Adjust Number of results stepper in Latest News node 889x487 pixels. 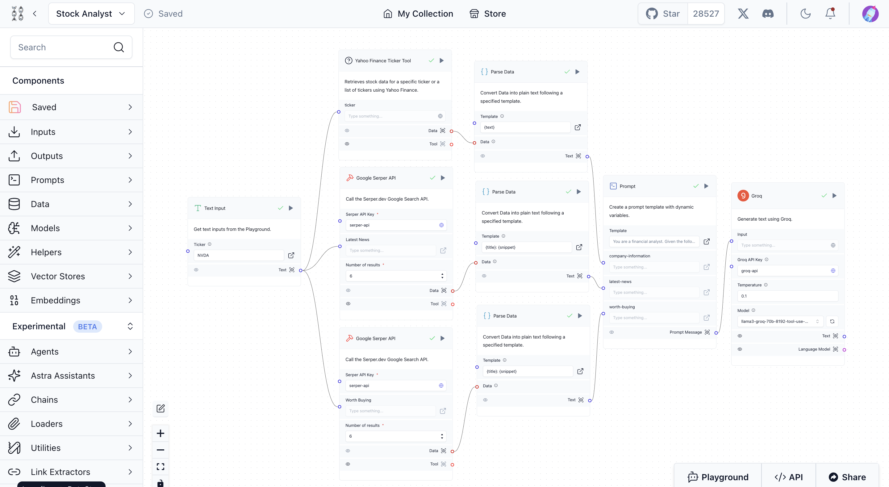click(x=442, y=276)
